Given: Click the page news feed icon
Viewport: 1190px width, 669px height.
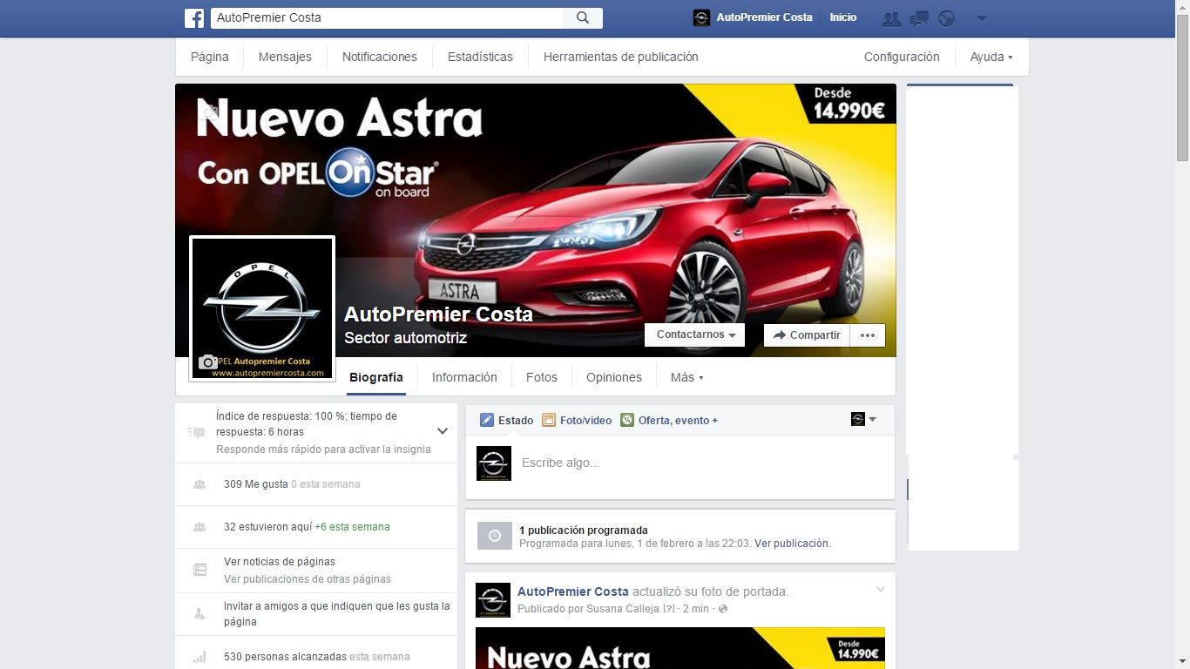Looking at the screenshot, I should [x=199, y=570].
